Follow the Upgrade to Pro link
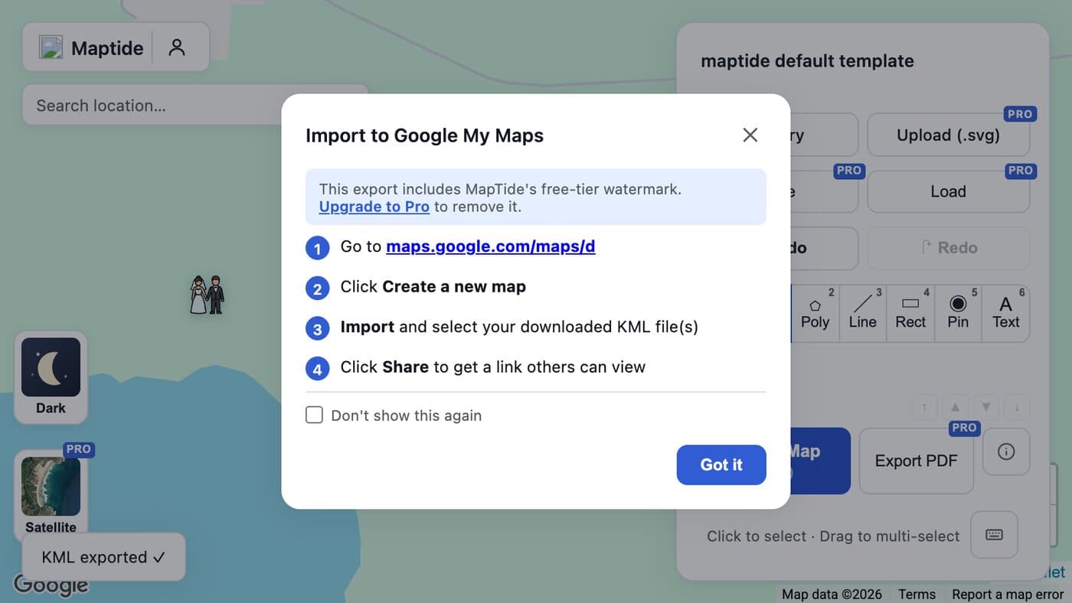Screen dimensions: 1072x603 tap(374, 207)
